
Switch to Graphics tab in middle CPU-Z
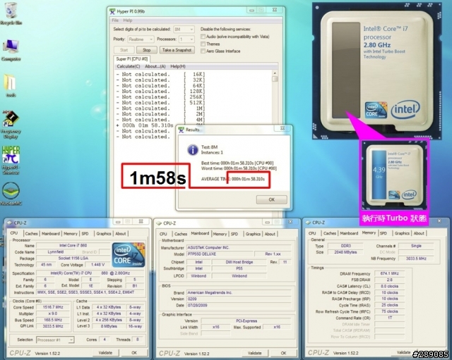coord(253,234)
